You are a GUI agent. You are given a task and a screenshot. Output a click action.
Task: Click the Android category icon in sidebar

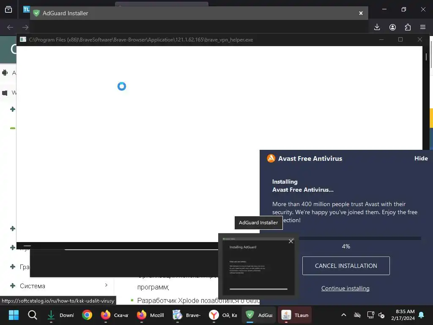[5, 73]
